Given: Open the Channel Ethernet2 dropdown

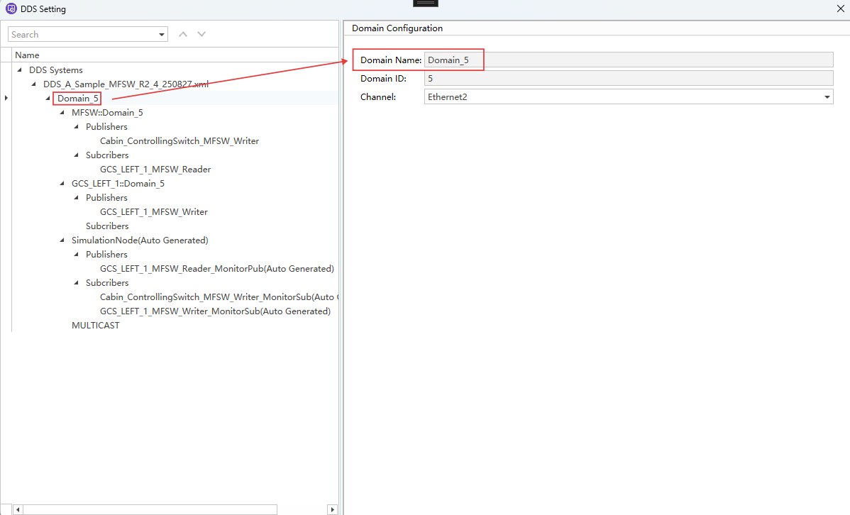Looking at the screenshot, I should coord(827,97).
